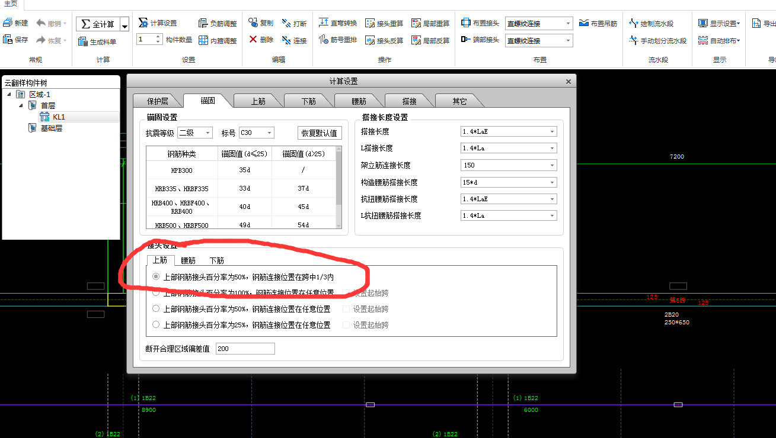Switch to the 搭接 tab
Screen dimensions: 776x438
tap(409, 101)
